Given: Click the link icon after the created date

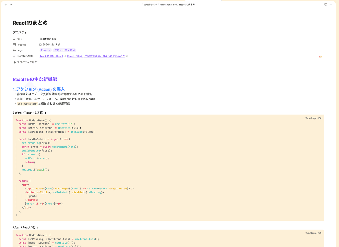Looking at the screenshot, I should [x=59, y=45].
